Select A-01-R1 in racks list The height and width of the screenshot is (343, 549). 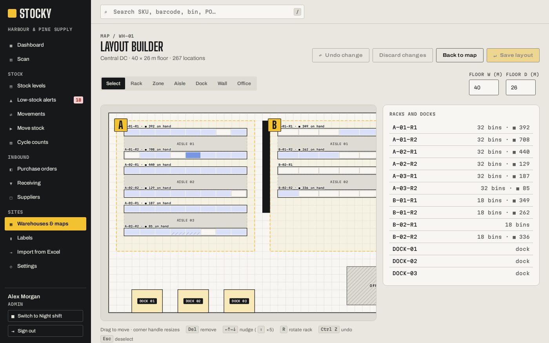pos(461,127)
